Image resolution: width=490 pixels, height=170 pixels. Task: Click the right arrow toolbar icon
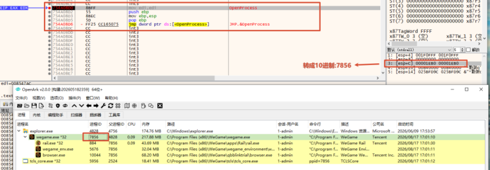(96, 105)
